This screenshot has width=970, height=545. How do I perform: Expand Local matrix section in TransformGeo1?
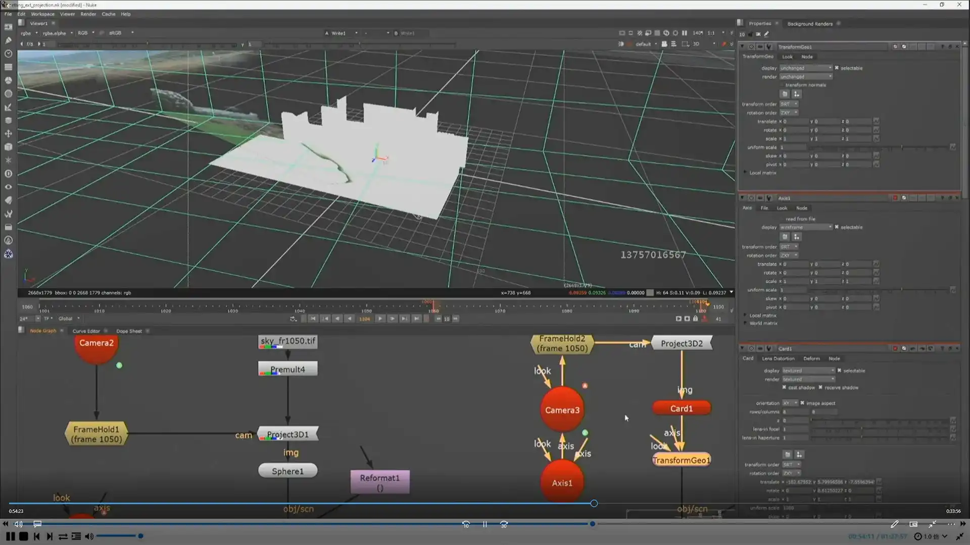(x=745, y=173)
